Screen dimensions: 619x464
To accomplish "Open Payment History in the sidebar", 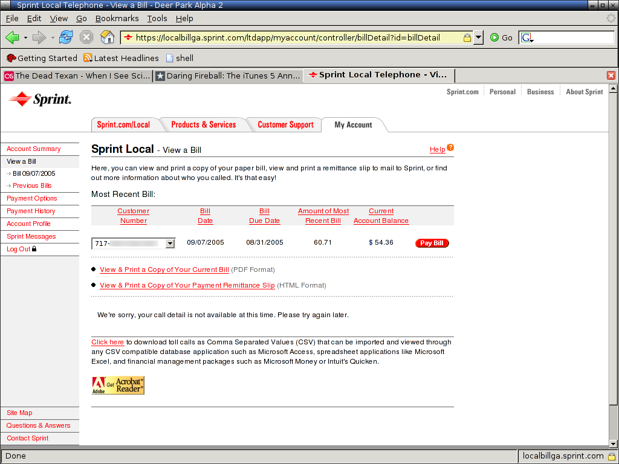I will (31, 211).
